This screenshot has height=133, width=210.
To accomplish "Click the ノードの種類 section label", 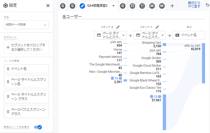I will click(11, 61).
